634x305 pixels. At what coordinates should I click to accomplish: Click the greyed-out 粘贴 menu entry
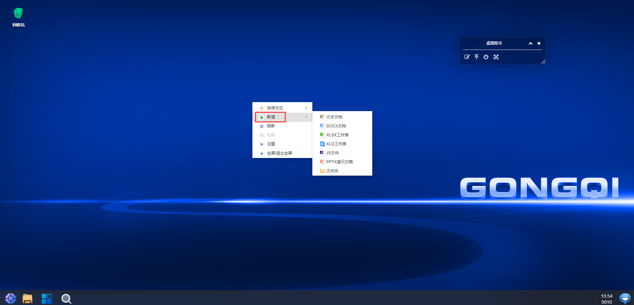pyautogui.click(x=282, y=135)
